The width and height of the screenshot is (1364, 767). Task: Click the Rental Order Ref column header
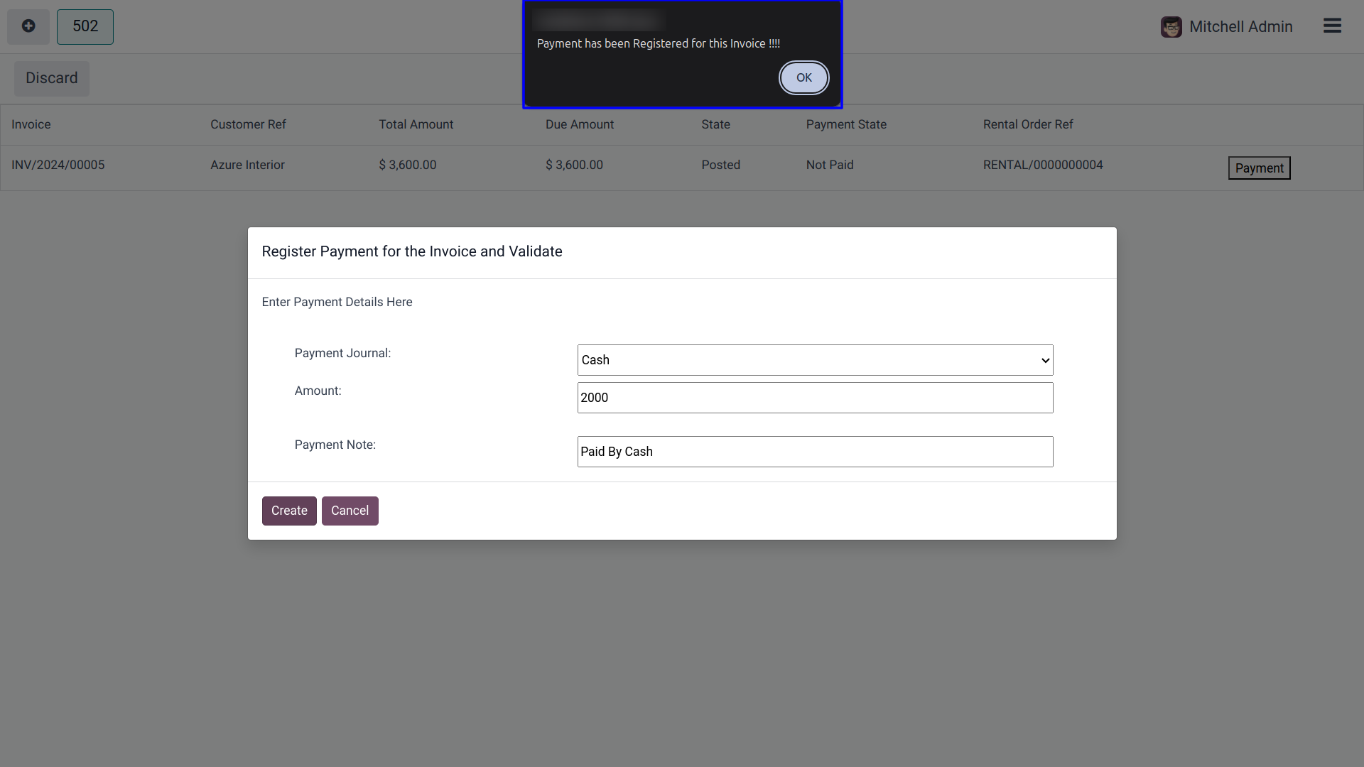tap(1028, 124)
